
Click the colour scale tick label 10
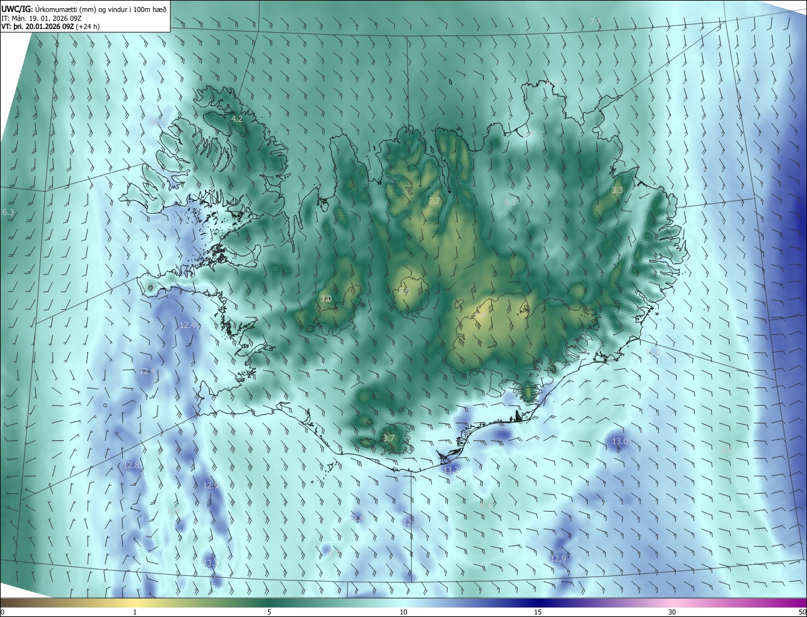[x=403, y=612]
